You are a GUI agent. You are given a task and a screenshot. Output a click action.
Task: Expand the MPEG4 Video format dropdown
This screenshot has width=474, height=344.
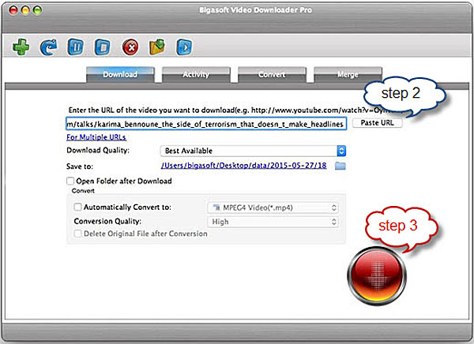[x=273, y=208]
